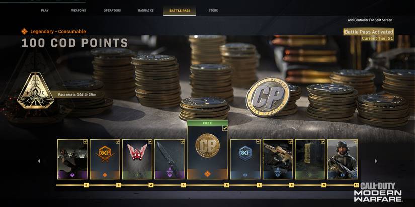
Task: Click checkmark on the tier 2 reward card
Action: (x=85, y=142)
